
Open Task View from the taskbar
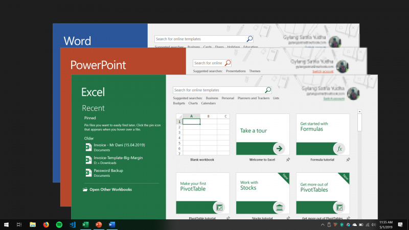pos(19,224)
